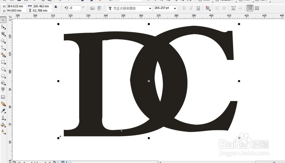
Task: Expand the font name dropdown arrow
Action: (x=150, y=8)
